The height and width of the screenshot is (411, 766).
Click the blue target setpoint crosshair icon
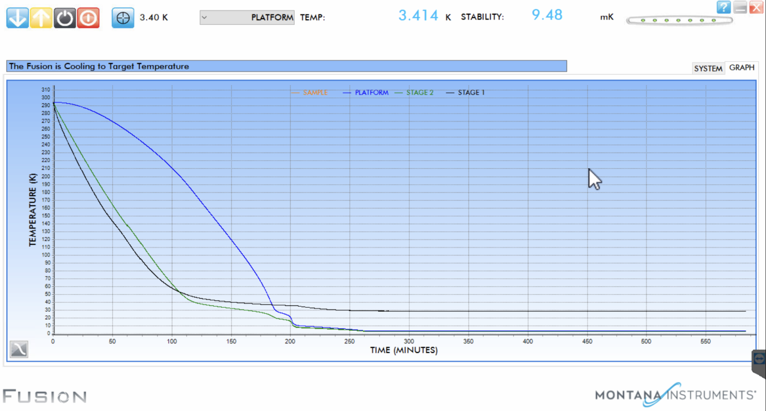[x=123, y=18]
